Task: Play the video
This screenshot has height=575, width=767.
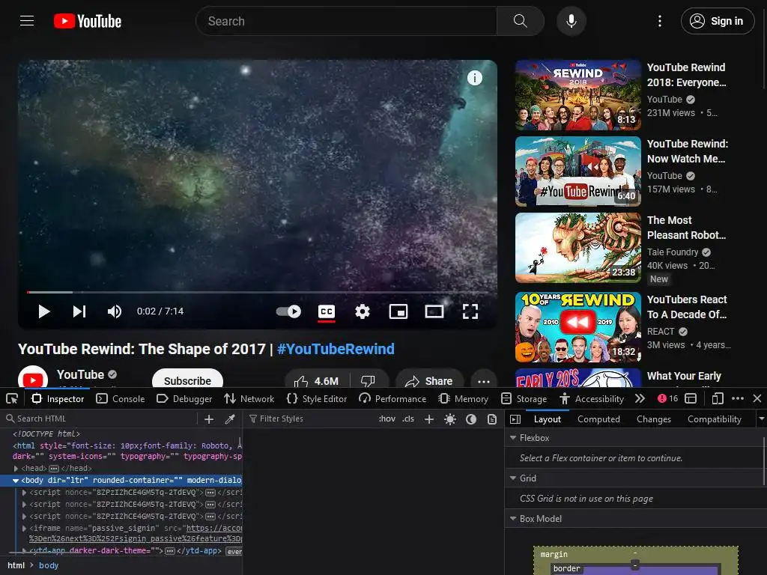Action: click(x=44, y=311)
